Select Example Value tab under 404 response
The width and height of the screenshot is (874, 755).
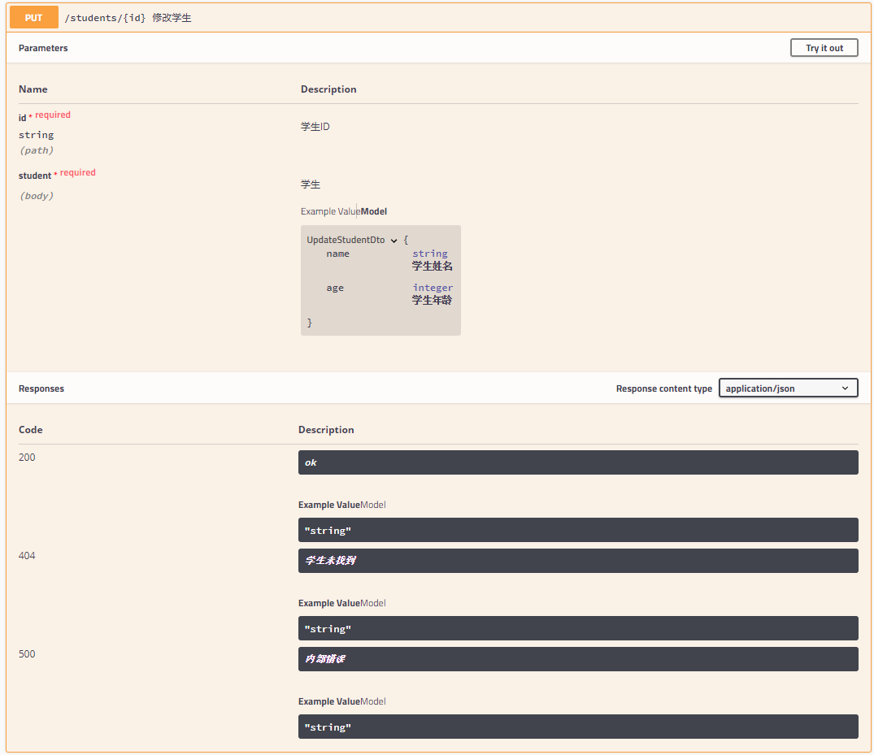328,604
